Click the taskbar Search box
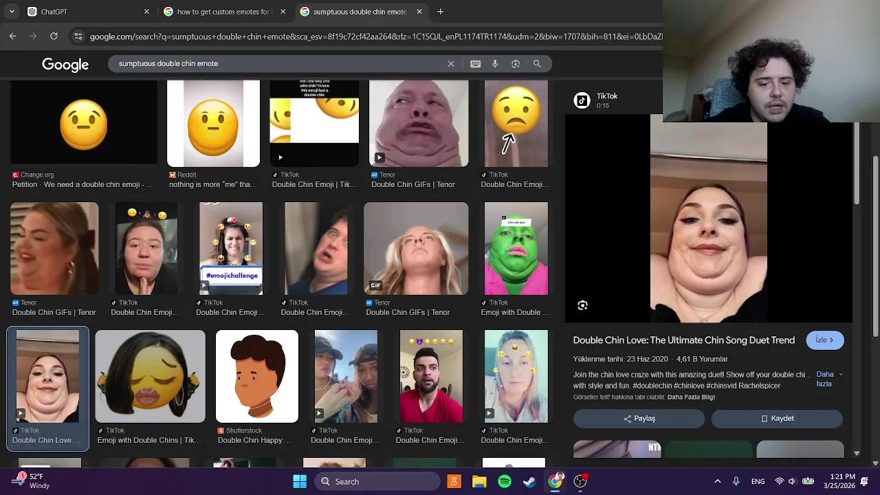The width and height of the screenshot is (880, 495). [377, 481]
